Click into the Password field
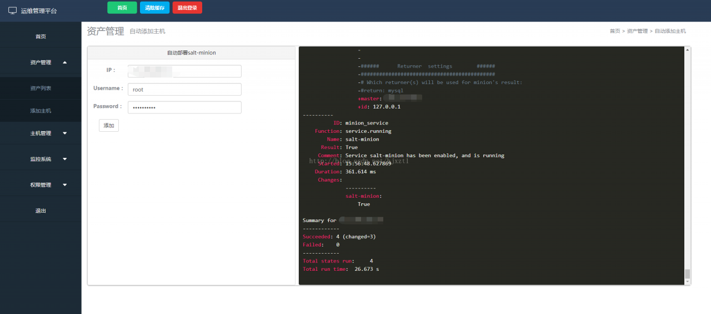 [x=184, y=107]
